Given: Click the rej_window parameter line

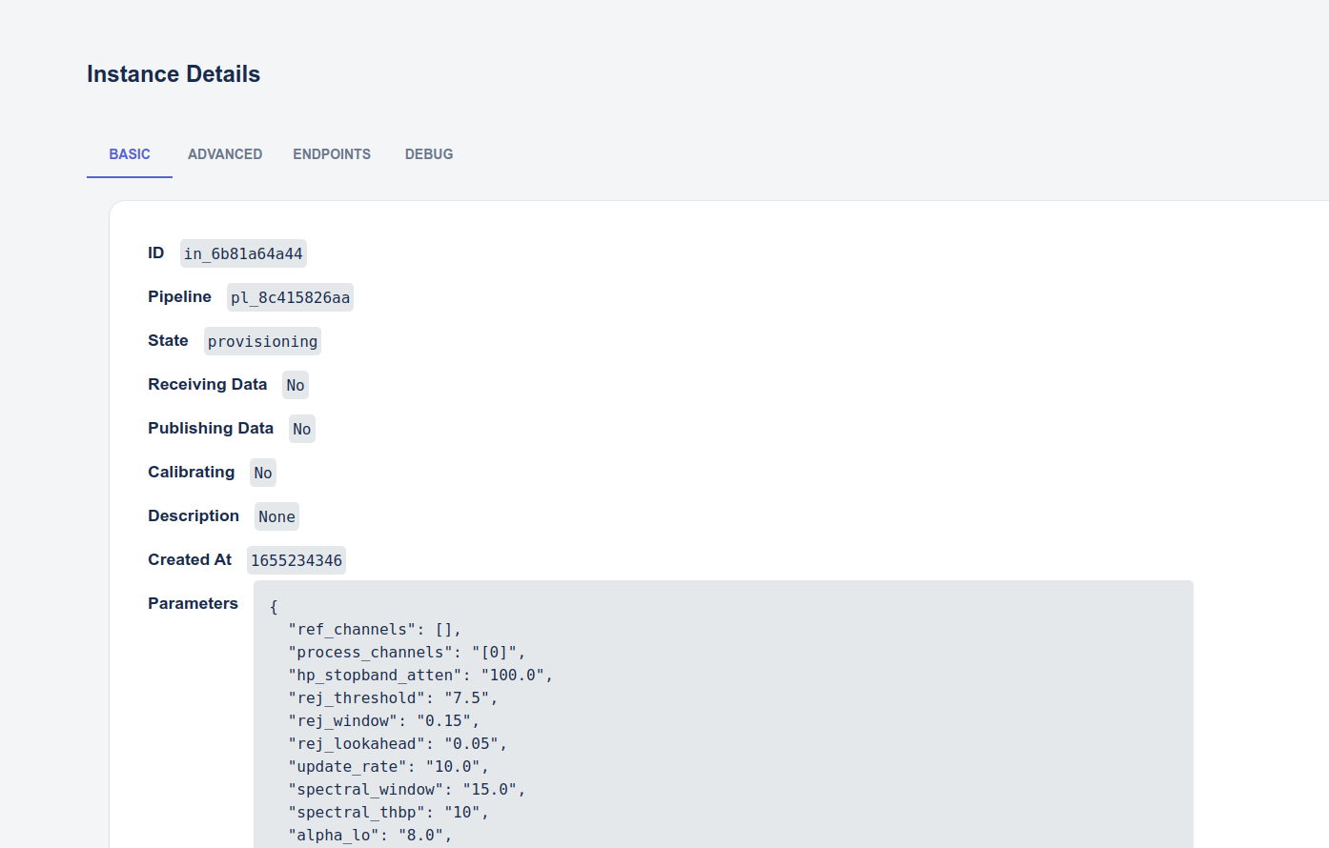Looking at the screenshot, I should 384,721.
